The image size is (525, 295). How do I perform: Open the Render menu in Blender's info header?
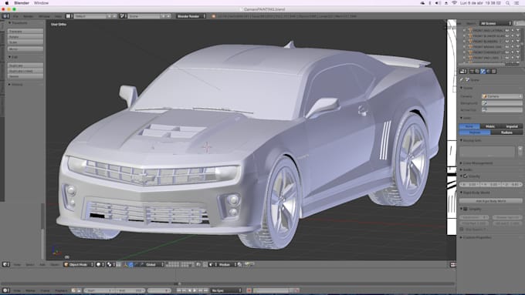coord(28,16)
